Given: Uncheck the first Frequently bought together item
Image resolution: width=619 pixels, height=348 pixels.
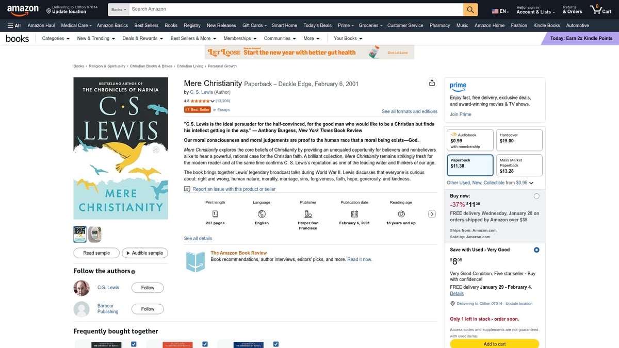Looking at the screenshot, I should click(x=134, y=343).
